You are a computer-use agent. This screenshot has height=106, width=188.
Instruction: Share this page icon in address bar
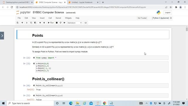166,7
